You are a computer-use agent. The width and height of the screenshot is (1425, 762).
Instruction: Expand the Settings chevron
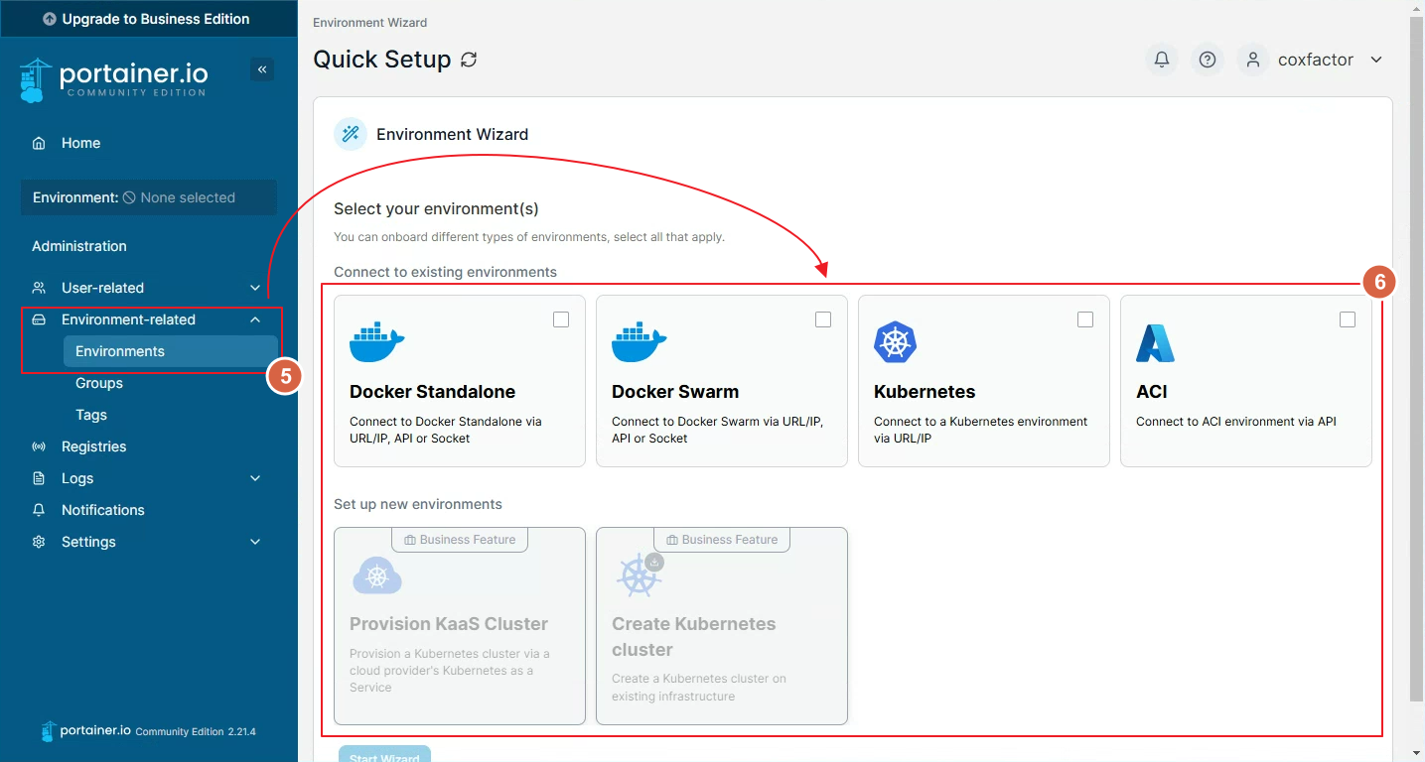(x=255, y=542)
